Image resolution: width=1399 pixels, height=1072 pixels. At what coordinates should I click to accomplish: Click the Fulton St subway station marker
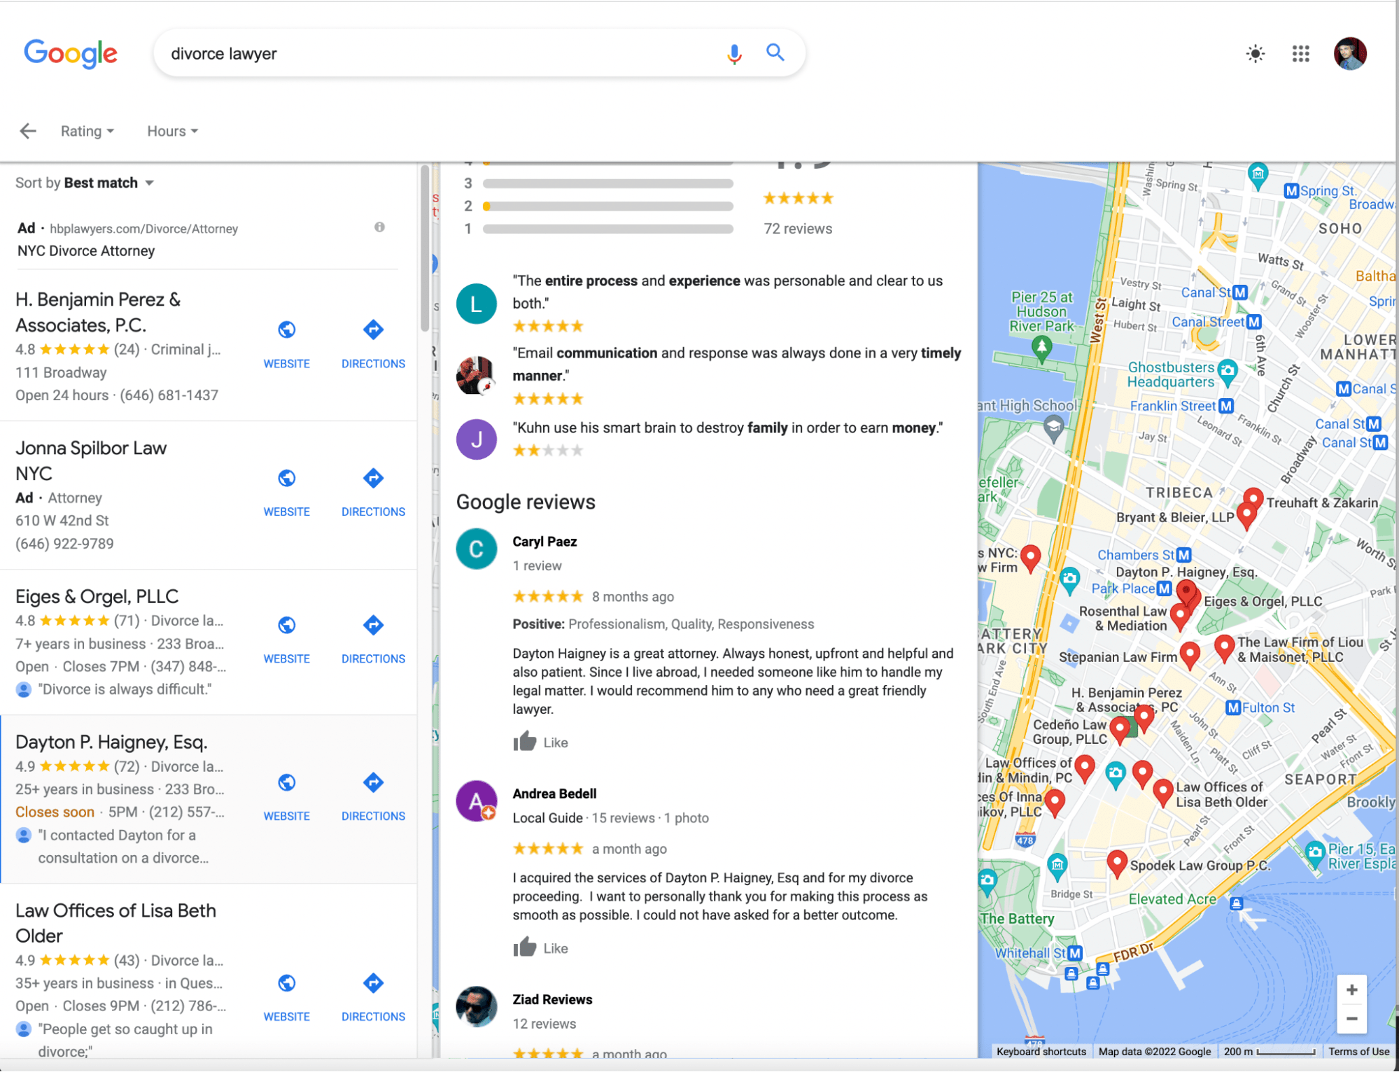click(1234, 707)
